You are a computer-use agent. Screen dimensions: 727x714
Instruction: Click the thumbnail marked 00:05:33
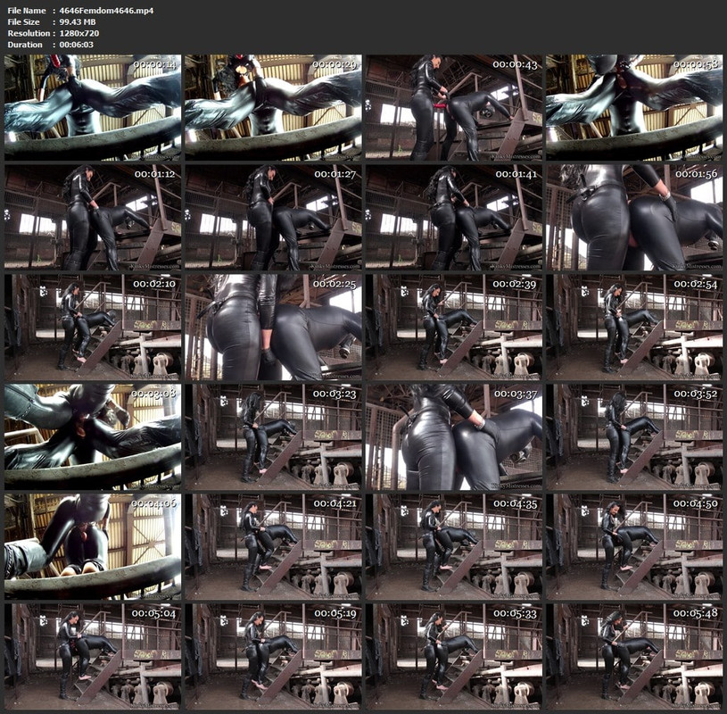pyautogui.click(x=453, y=657)
